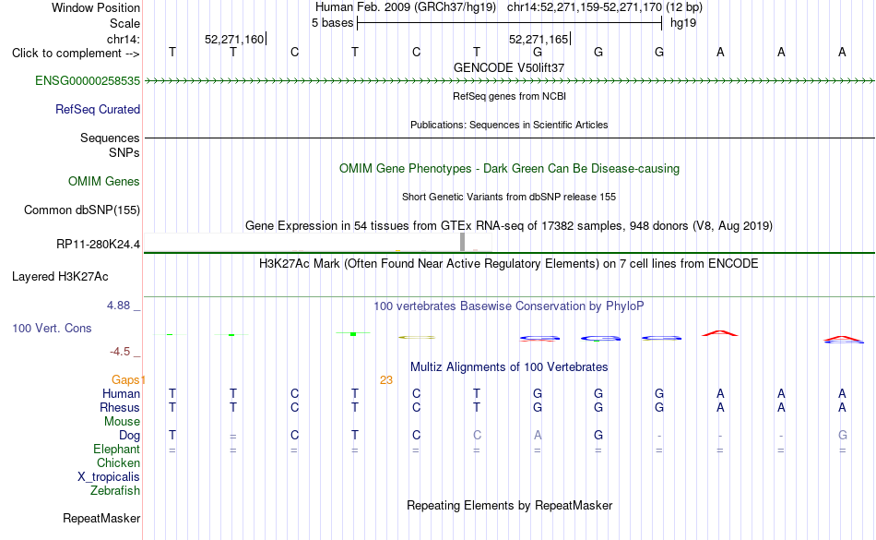The height and width of the screenshot is (540, 876).
Task: Click the ENSG00000258535 gene track label
Action: (88, 81)
